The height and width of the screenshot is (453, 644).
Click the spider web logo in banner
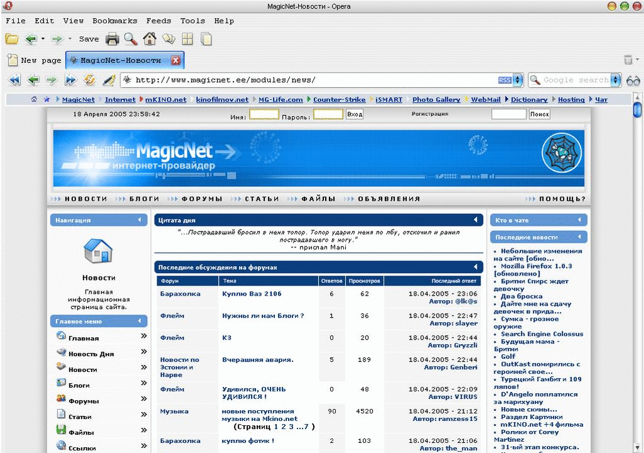coord(562,152)
